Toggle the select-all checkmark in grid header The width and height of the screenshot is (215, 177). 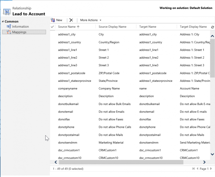point(52,27)
